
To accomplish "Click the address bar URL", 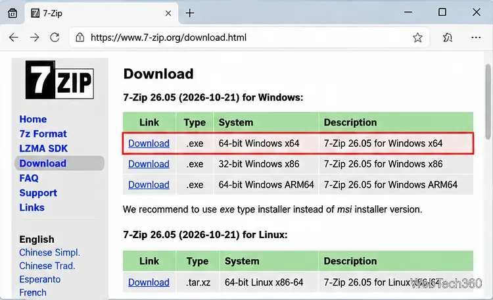I will coord(168,37).
